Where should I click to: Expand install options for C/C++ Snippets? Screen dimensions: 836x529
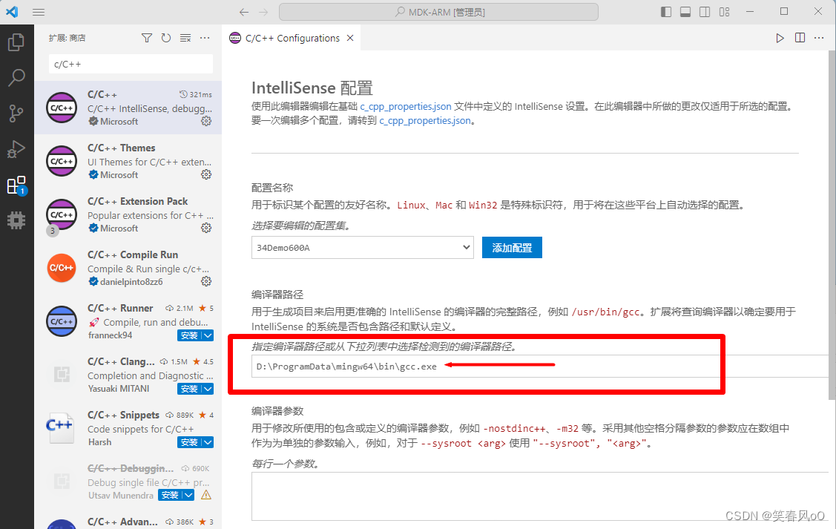(208, 442)
